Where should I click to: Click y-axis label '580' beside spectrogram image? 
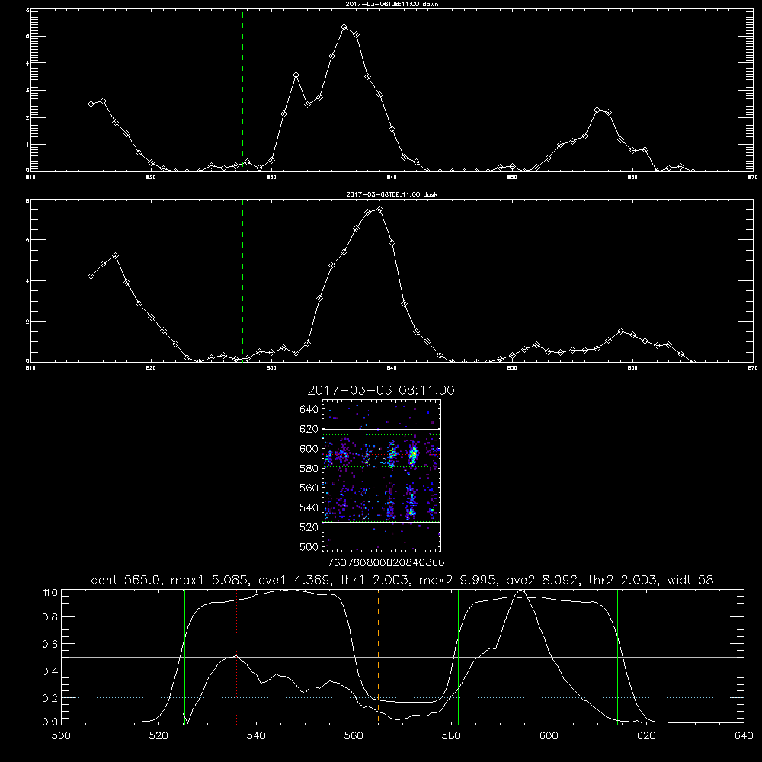[309, 468]
